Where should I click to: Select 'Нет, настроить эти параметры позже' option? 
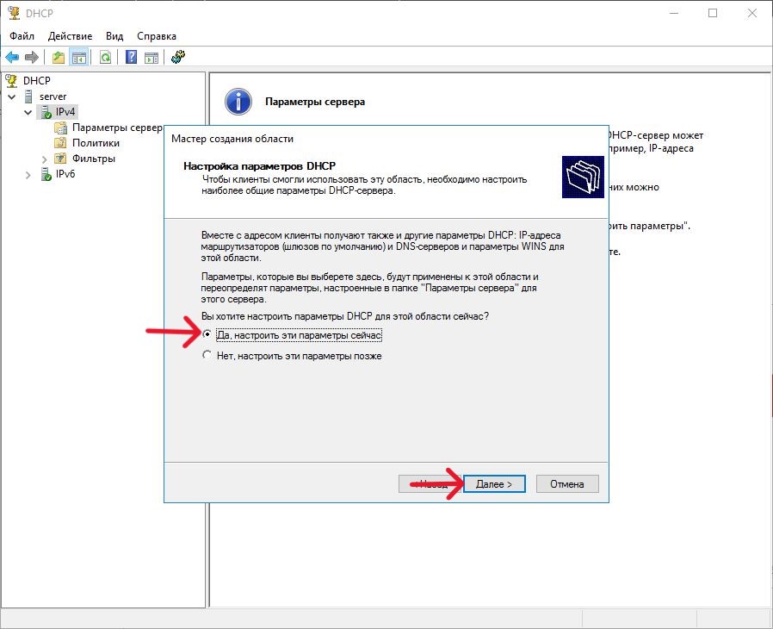tap(207, 355)
